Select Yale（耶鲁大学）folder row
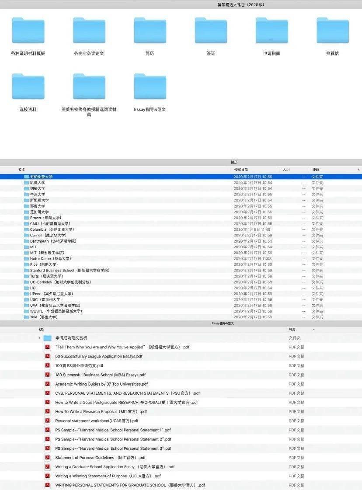362x490 pixels. click(181, 317)
